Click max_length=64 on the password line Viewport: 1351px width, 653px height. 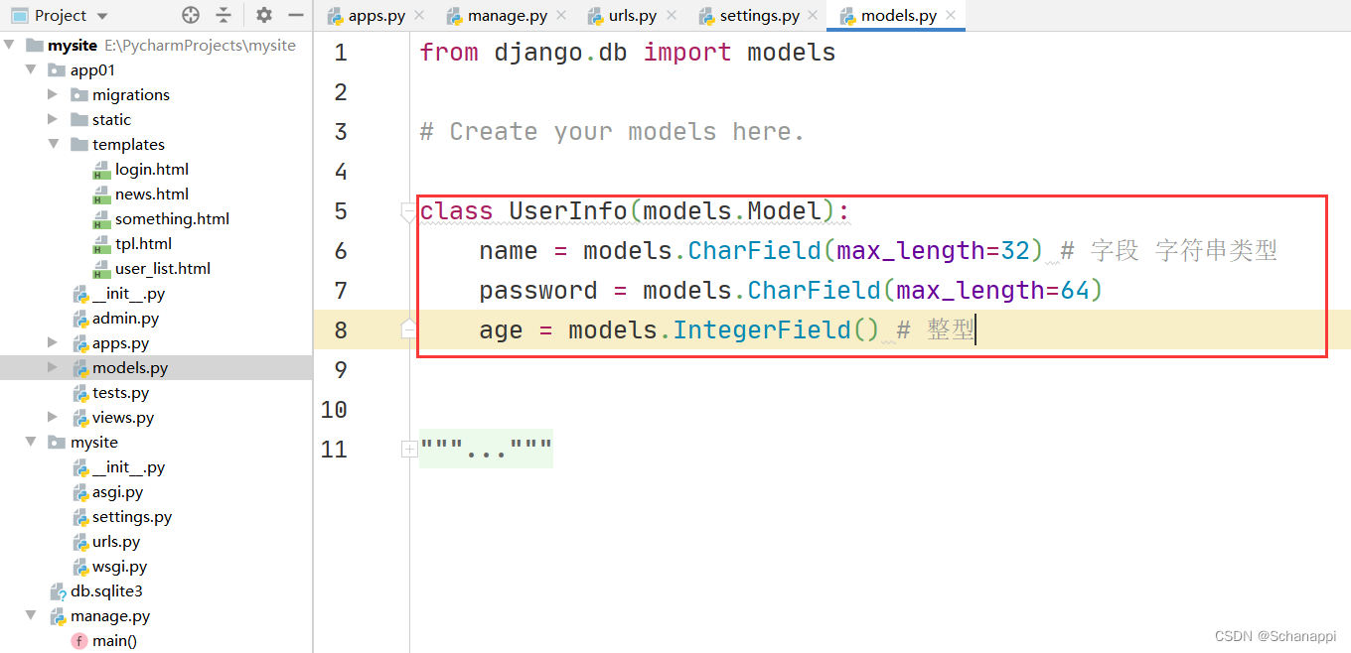[x=993, y=290]
